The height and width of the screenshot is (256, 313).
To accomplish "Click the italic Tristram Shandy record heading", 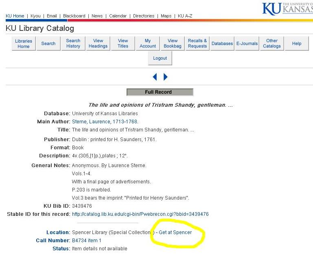I will pos(160,105).
